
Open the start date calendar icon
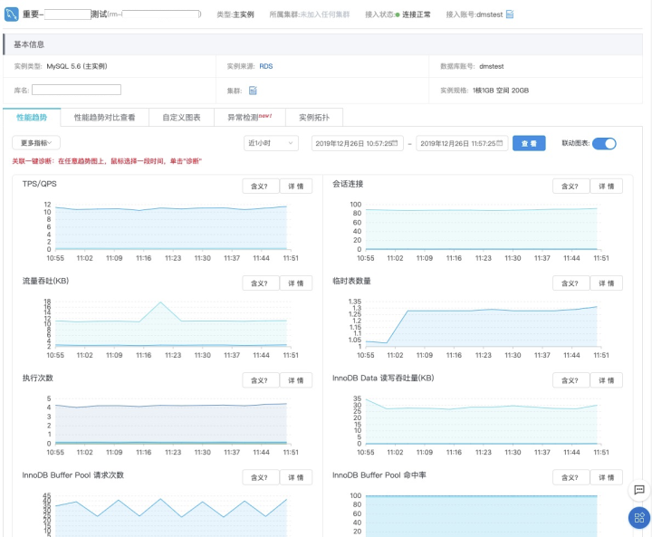tap(395, 143)
